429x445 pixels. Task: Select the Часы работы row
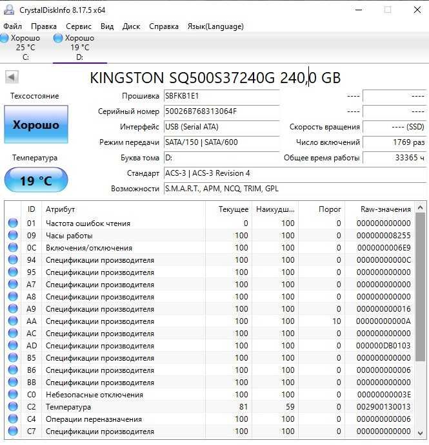pos(210,236)
